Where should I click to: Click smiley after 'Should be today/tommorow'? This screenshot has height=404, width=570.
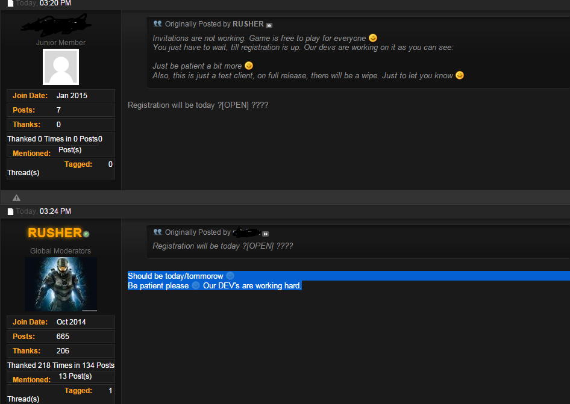[x=230, y=276]
